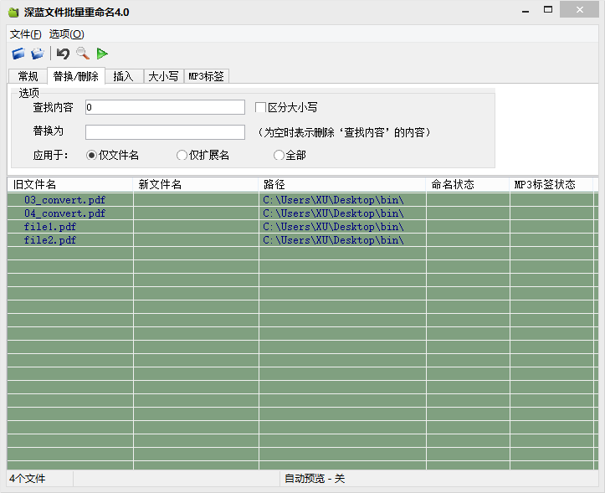605x493 pixels.
Task: Select file 03_convert.pdf in the list
Action: point(64,200)
